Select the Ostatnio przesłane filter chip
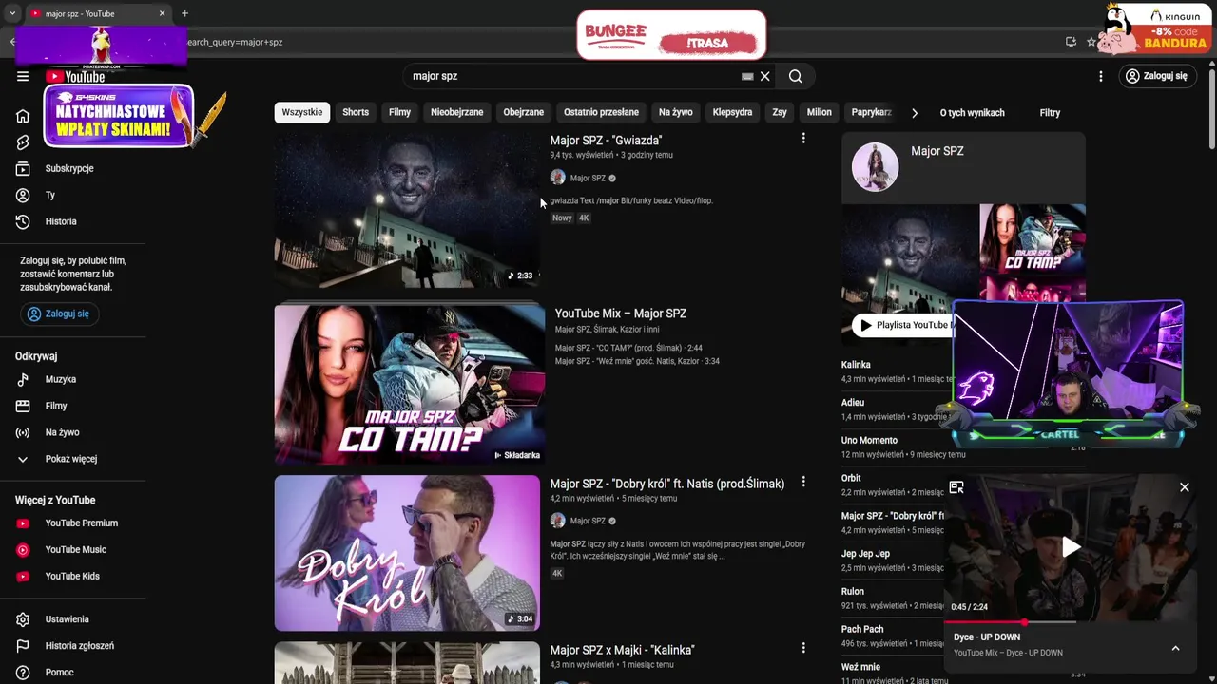The width and height of the screenshot is (1217, 684). [x=601, y=112]
